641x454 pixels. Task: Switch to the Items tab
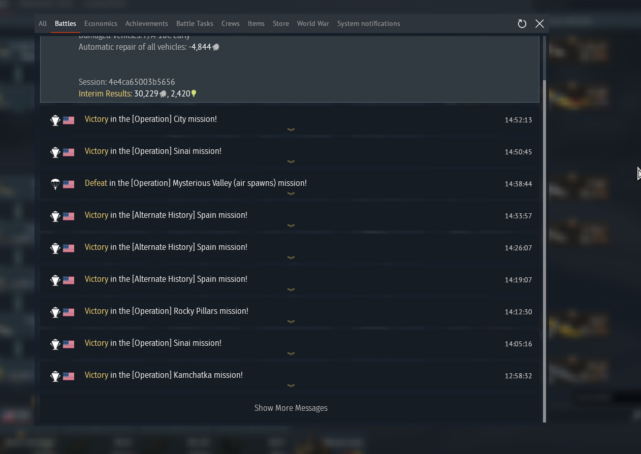click(x=256, y=23)
